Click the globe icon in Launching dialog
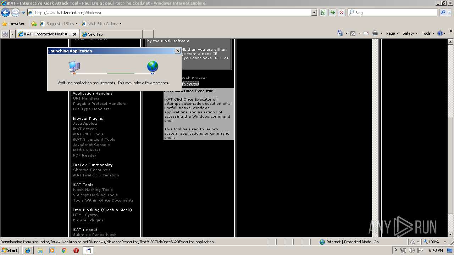The width and height of the screenshot is (454, 255). [x=153, y=67]
